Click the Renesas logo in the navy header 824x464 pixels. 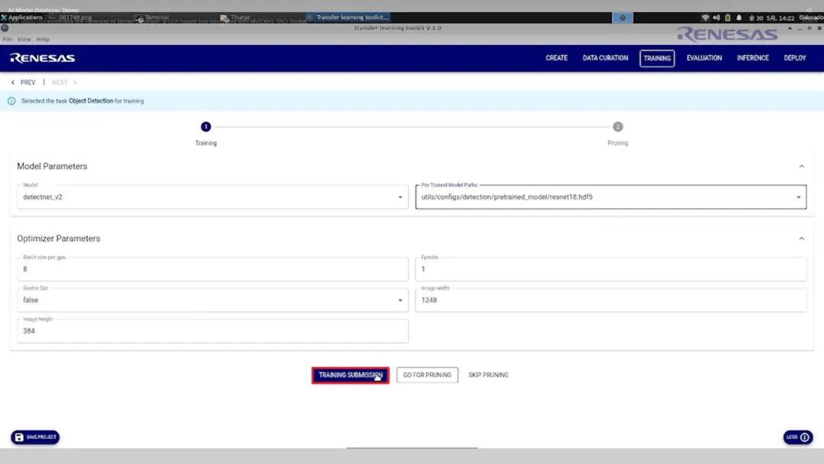click(x=43, y=58)
